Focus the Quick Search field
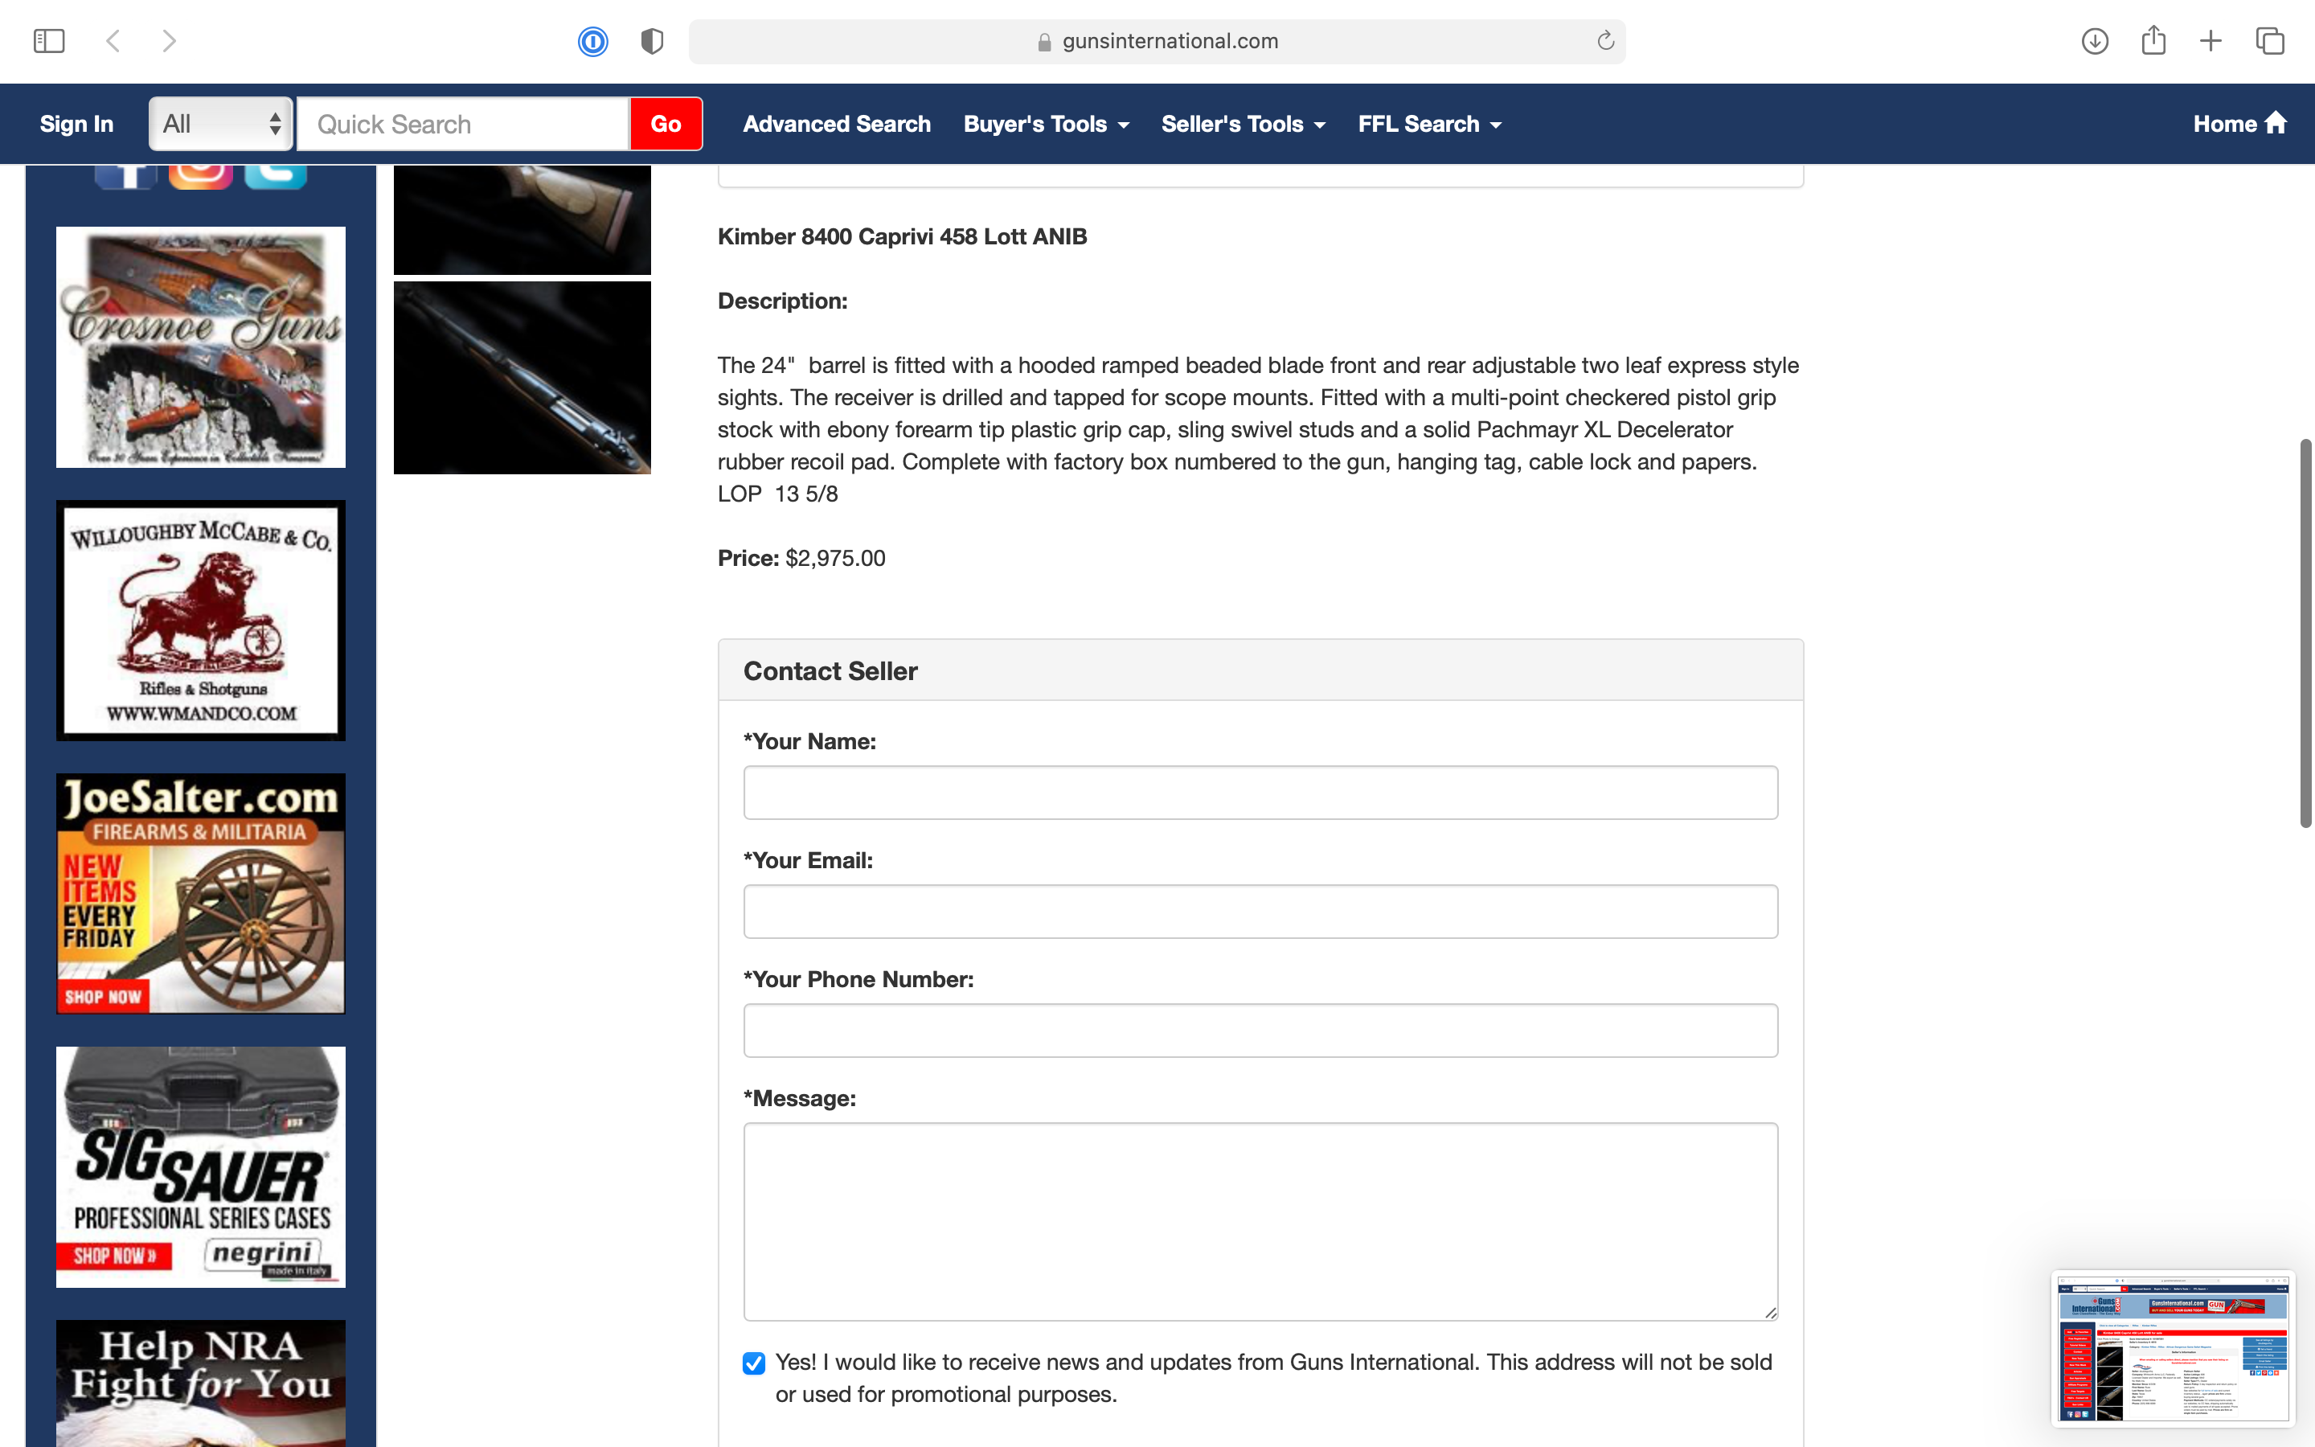 [x=463, y=124]
